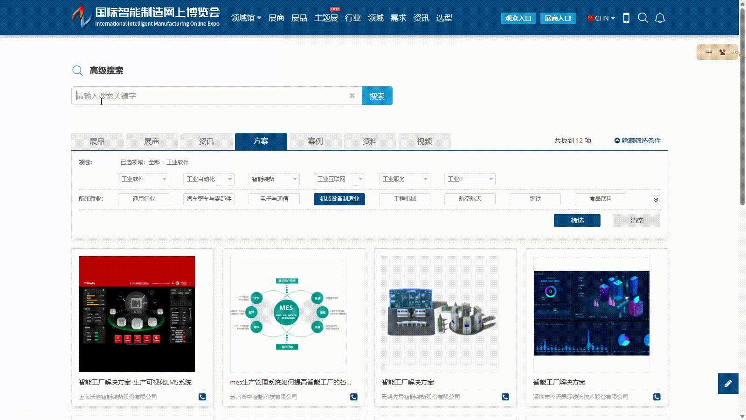Click phone icon on 上海沃迪智能装备 card
746x420 pixels.
[x=202, y=397]
